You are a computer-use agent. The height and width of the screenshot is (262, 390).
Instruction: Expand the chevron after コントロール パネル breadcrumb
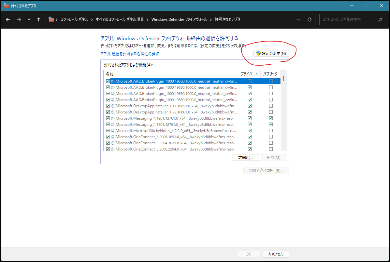(x=92, y=20)
